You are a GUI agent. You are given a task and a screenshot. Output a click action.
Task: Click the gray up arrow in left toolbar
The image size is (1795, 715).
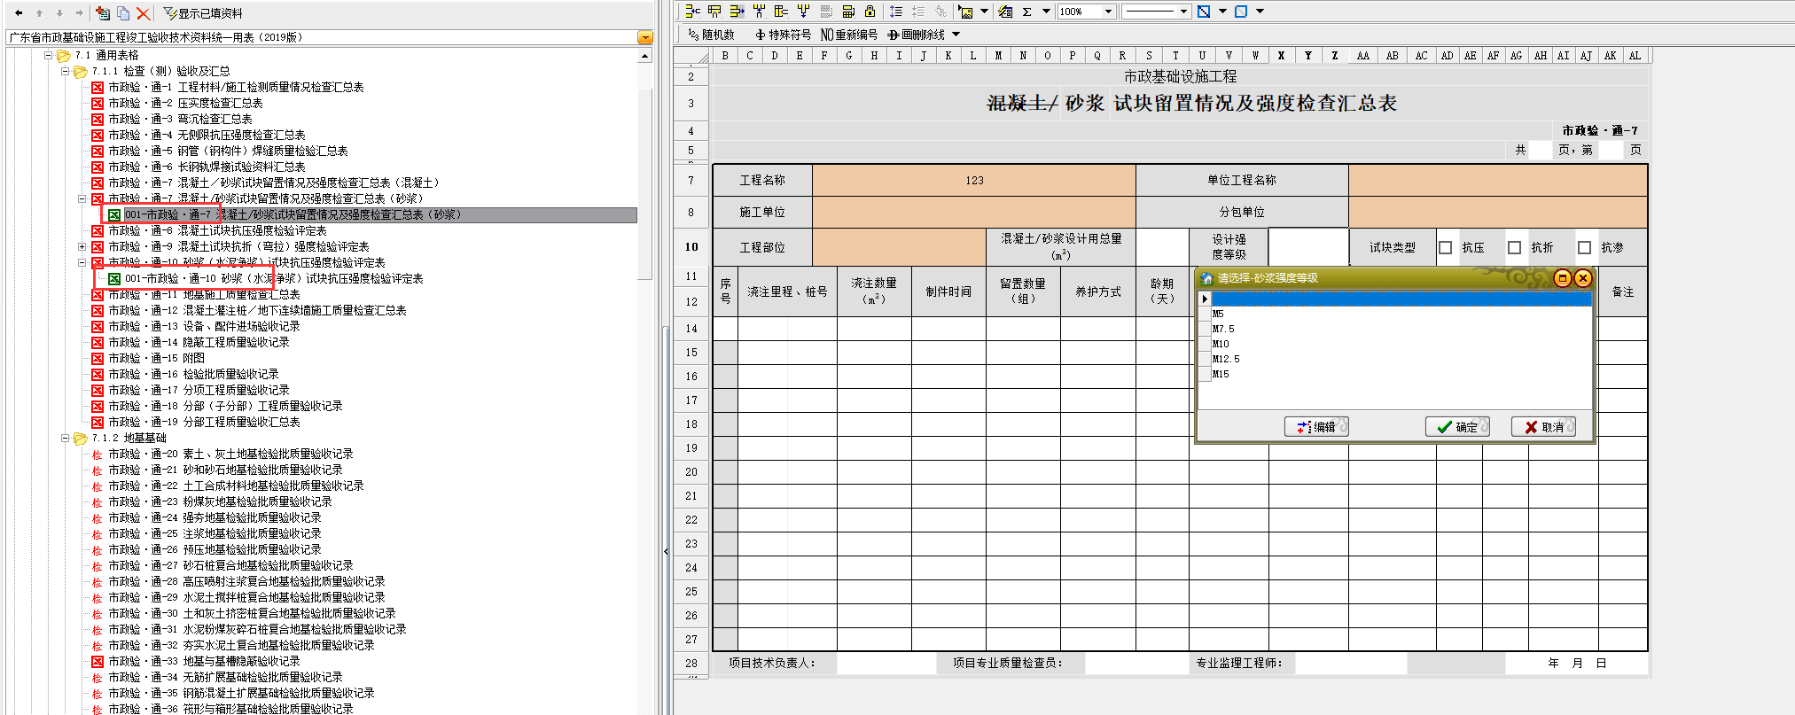pos(39,13)
